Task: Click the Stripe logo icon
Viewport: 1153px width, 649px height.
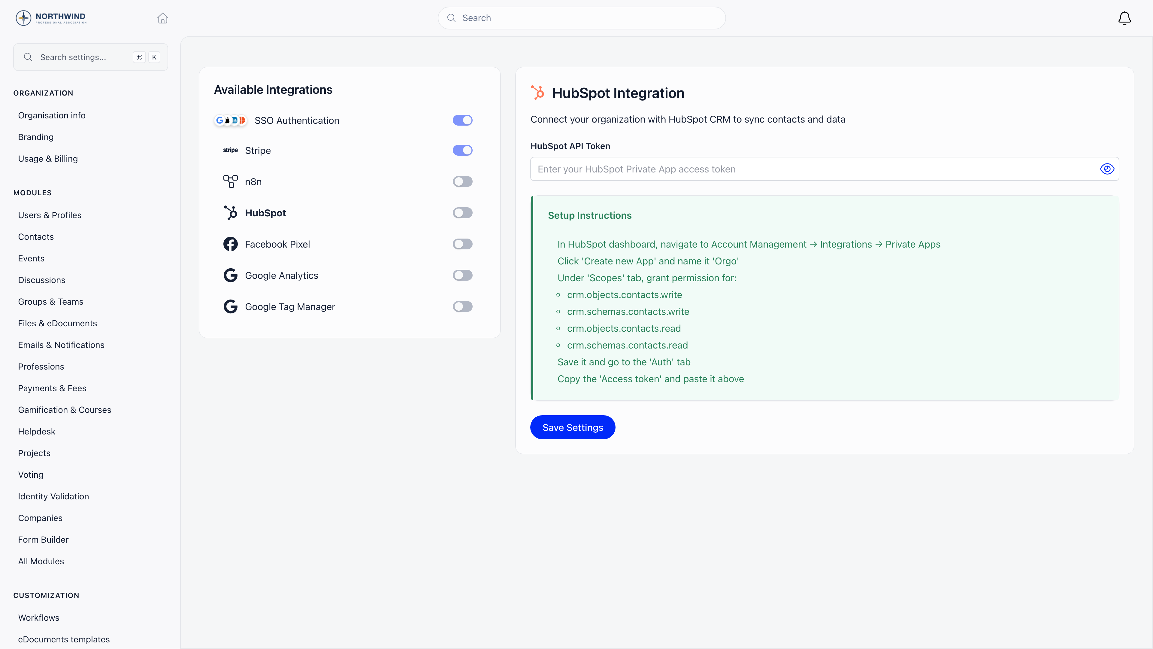Action: pos(230,150)
